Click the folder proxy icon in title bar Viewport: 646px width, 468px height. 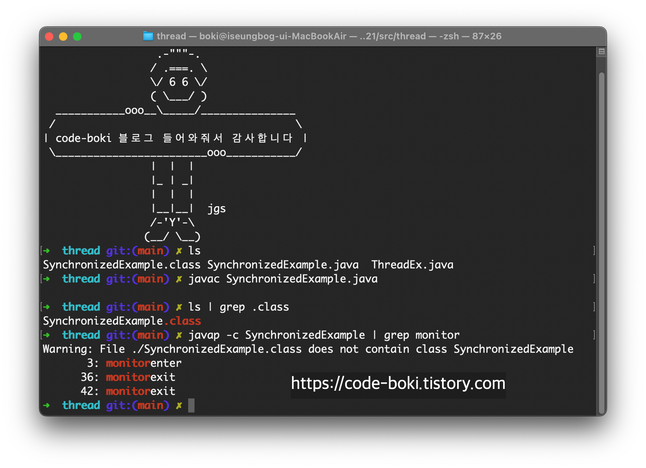148,36
